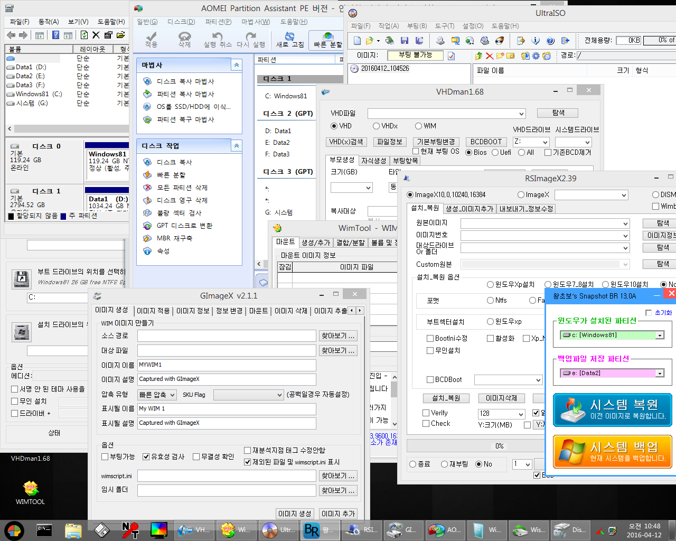Collapse the 마법사 panel in AOMEI
This screenshot has height=541, width=676.
pyautogui.click(x=237, y=65)
